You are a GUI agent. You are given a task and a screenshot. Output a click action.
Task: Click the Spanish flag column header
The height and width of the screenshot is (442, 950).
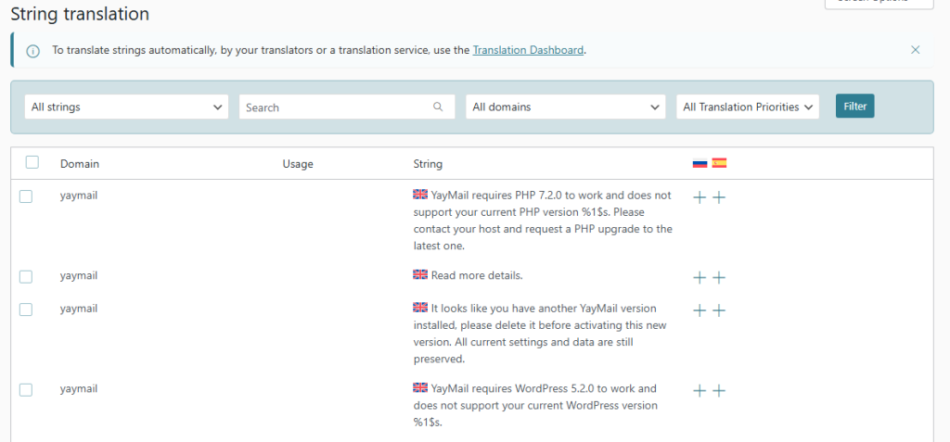[x=719, y=163]
